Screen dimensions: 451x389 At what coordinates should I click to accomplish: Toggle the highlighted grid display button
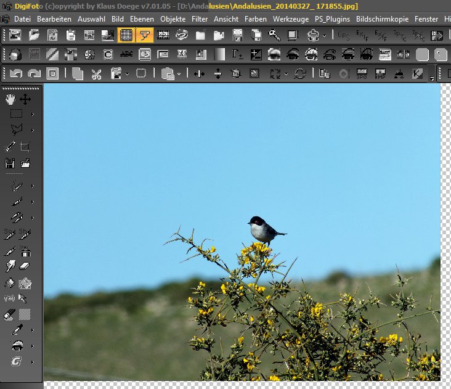126,35
